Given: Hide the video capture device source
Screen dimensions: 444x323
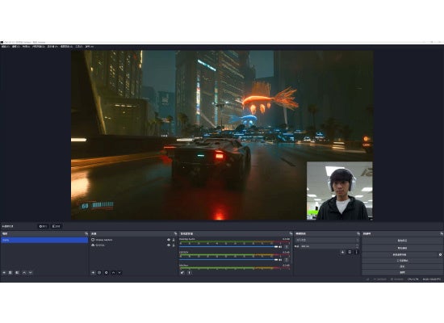Looking at the screenshot, I should 169,245.
